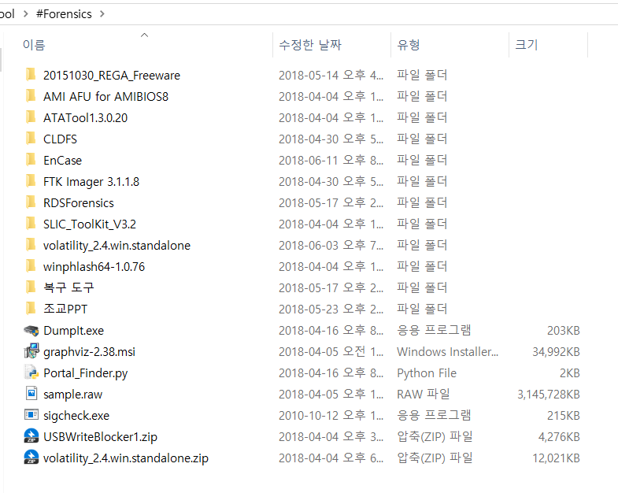Click #Forensics in the address breadcrumb
Viewport: 618px width, 493px height.
pos(64,14)
